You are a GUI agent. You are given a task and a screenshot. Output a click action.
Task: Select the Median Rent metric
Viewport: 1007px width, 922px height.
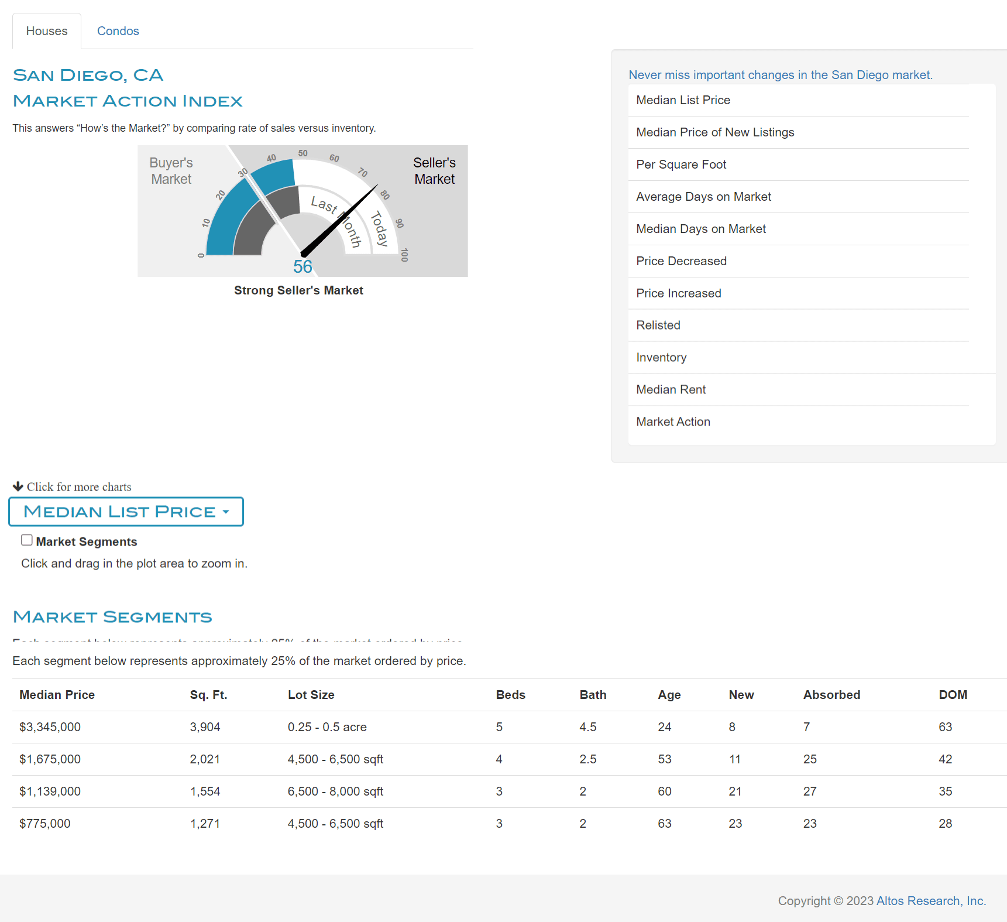799,390
